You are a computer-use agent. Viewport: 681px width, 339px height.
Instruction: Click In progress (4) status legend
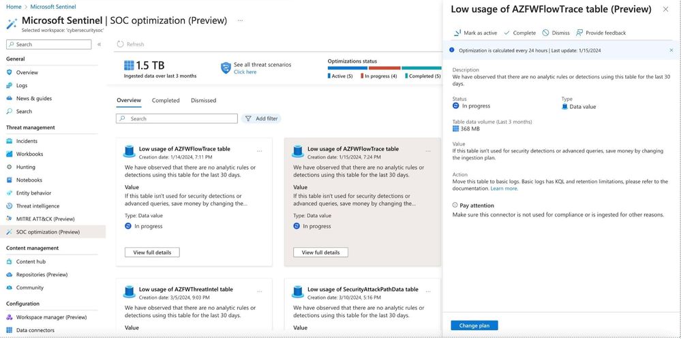click(x=379, y=76)
